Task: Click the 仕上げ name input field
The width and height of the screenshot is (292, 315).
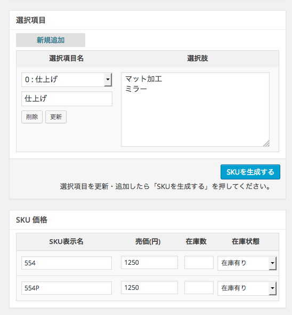Action: tap(67, 99)
